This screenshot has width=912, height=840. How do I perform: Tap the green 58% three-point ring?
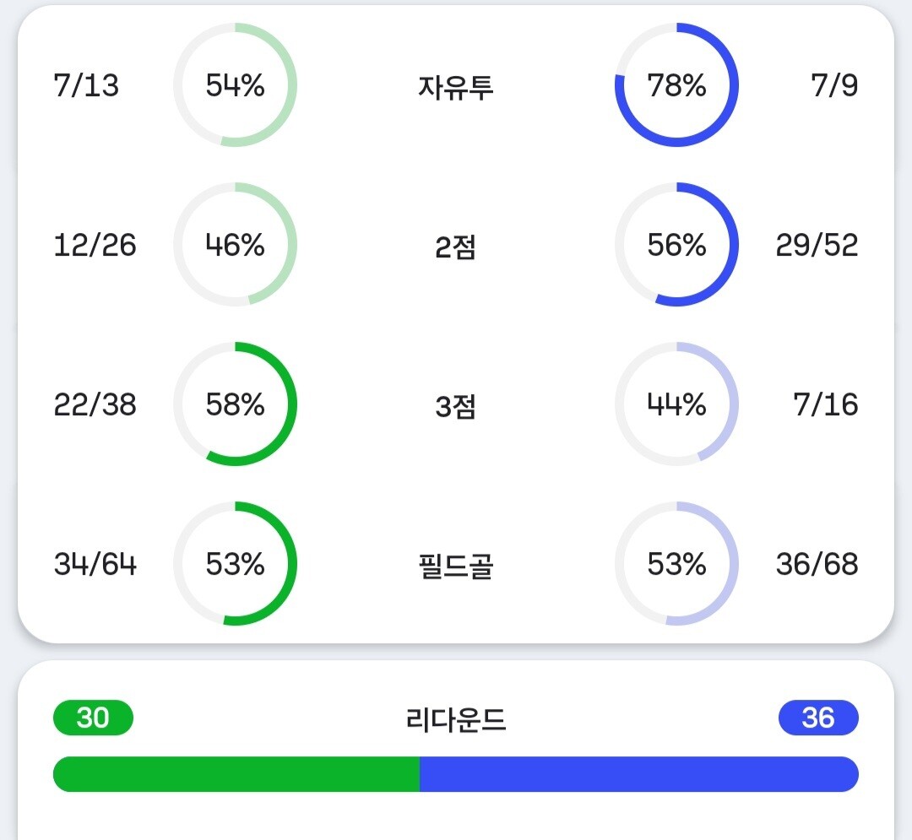pyautogui.click(x=235, y=404)
